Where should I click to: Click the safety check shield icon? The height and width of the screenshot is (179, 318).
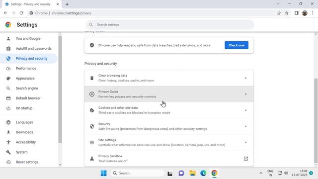(92, 45)
